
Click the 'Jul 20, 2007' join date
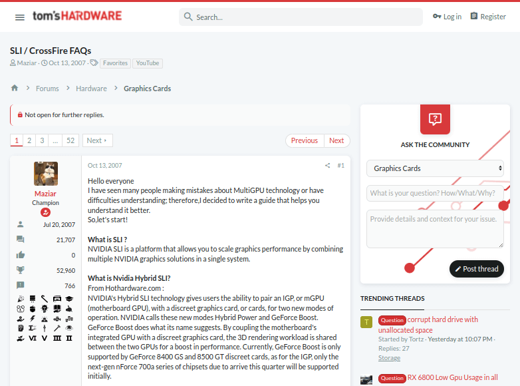pyautogui.click(x=59, y=225)
